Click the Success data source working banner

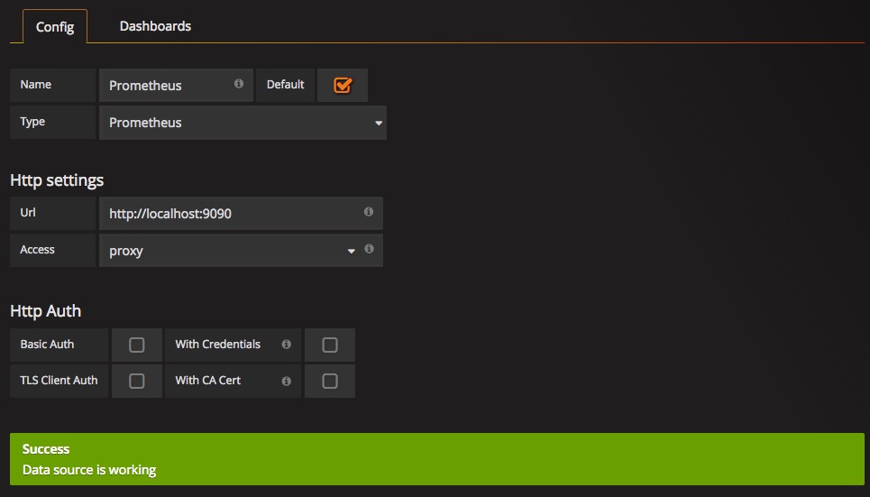pos(436,459)
